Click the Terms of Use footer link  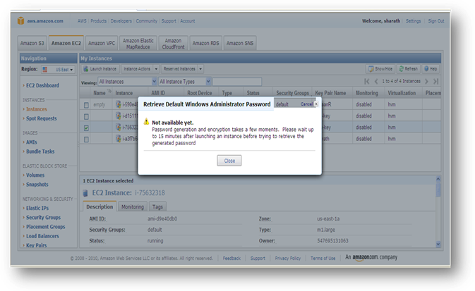coord(323,258)
